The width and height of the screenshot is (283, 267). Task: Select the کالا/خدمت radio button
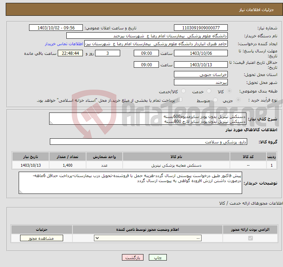pos(183,91)
